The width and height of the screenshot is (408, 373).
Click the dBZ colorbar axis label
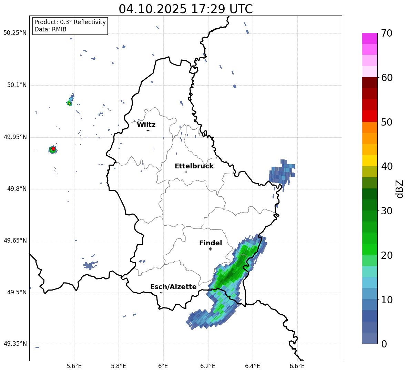(x=400, y=189)
